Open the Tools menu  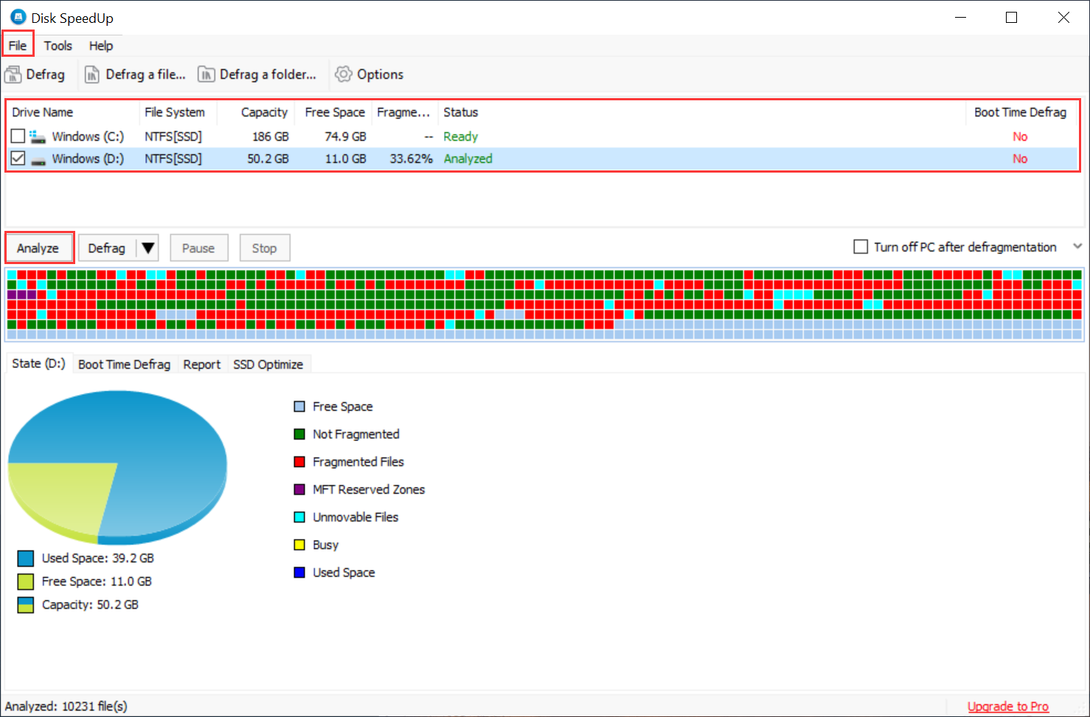[x=58, y=45]
